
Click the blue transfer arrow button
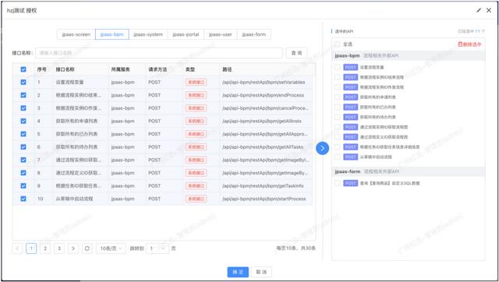322,148
